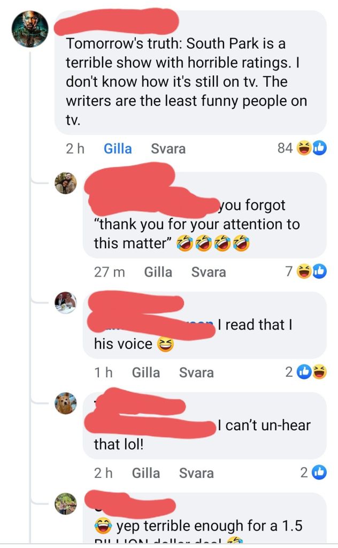
Task: Click the 27 m timestamp link
Action: tap(109, 272)
